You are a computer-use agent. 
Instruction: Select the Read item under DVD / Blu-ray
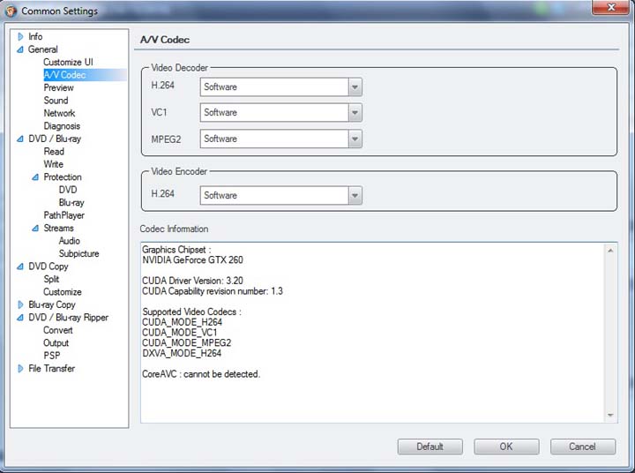(x=54, y=151)
